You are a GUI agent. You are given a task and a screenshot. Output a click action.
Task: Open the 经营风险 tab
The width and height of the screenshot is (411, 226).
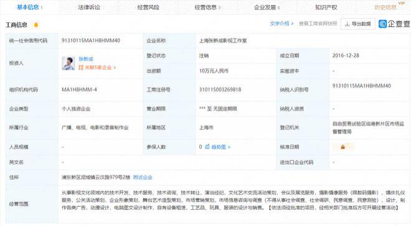click(148, 7)
